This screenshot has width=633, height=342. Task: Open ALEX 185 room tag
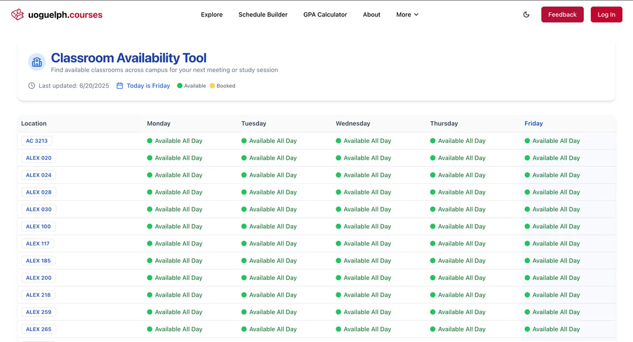click(38, 261)
